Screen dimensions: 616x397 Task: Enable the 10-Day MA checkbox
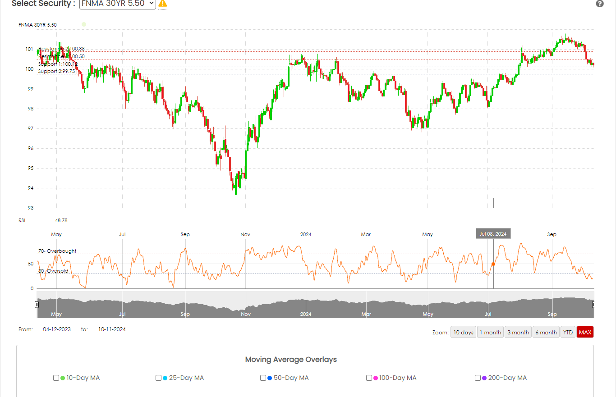click(56, 378)
